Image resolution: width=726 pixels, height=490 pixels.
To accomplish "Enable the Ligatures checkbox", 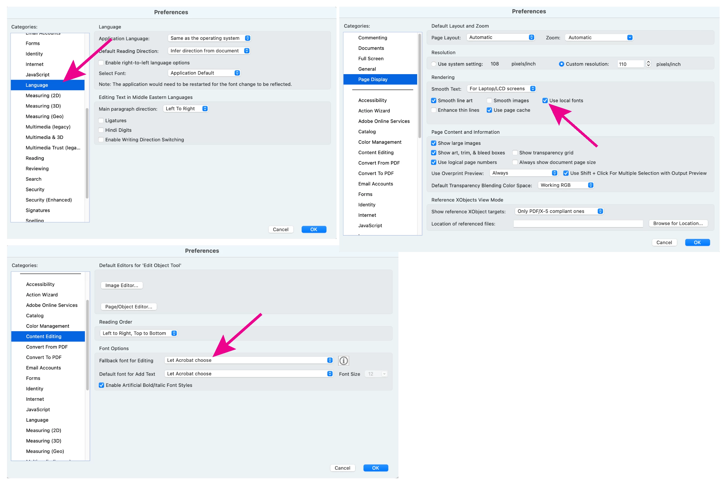I will tap(101, 120).
